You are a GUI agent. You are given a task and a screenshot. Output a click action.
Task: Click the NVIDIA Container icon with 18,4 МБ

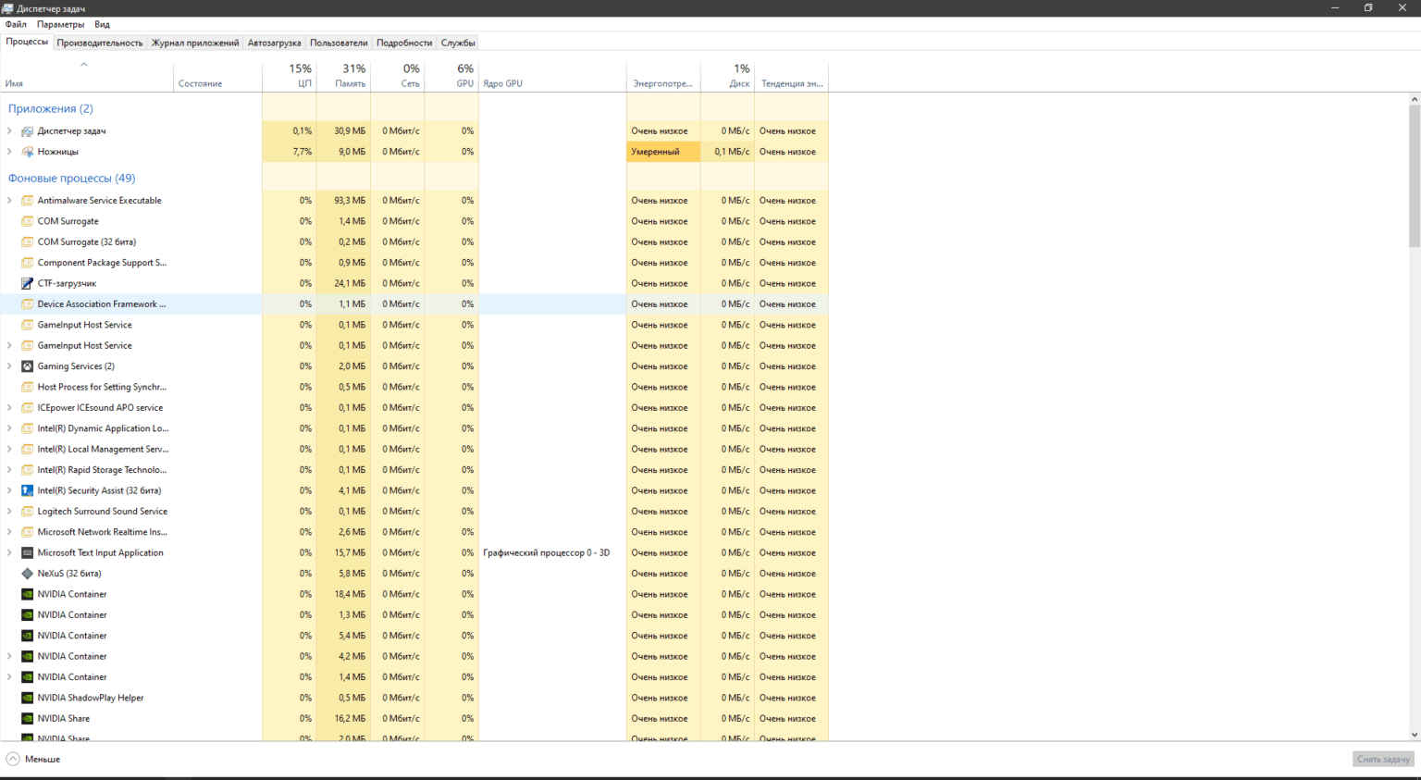(x=28, y=594)
